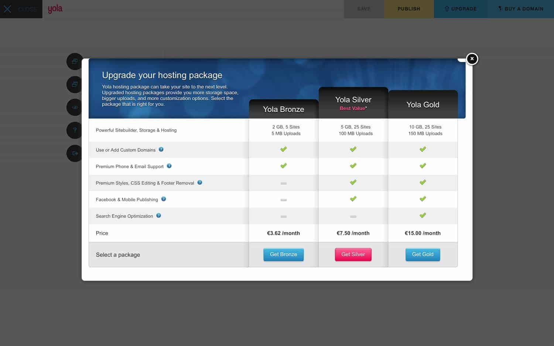Click the Price row label
The width and height of the screenshot is (554, 346).
click(x=102, y=233)
